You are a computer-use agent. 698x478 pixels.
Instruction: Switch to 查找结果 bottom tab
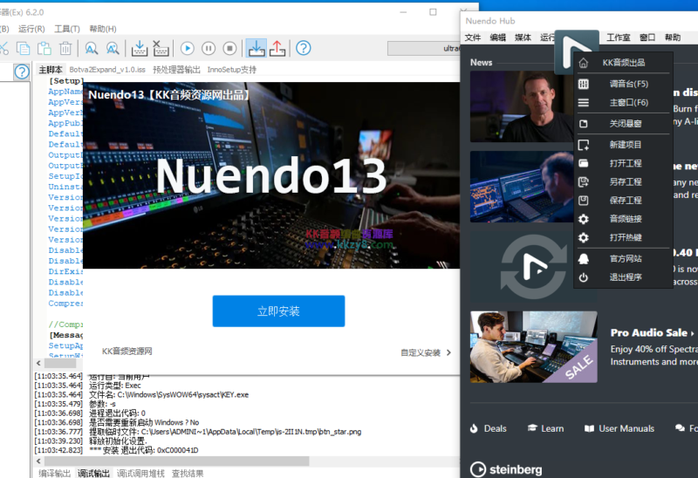[x=188, y=473]
